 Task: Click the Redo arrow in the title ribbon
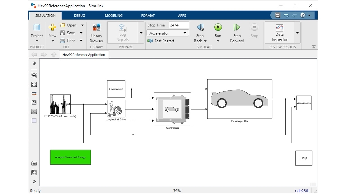[294, 15]
